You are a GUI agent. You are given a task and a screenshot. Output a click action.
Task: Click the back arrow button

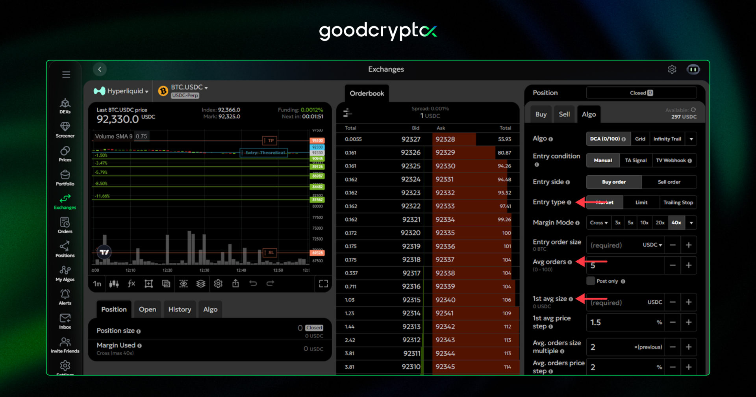coord(100,69)
